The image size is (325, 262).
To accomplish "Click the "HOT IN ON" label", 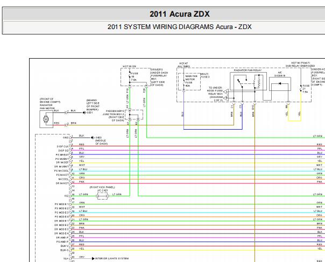I will [129, 66].
